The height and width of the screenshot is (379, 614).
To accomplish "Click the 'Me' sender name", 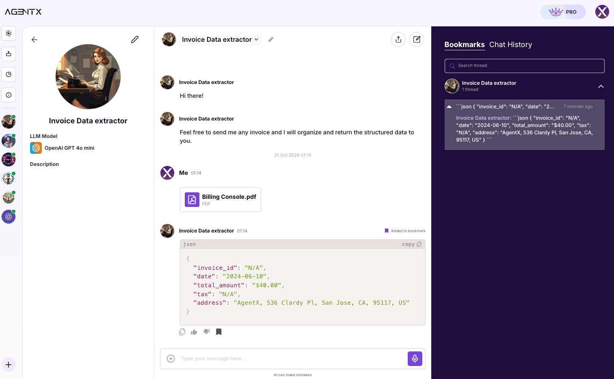I will [x=184, y=173].
